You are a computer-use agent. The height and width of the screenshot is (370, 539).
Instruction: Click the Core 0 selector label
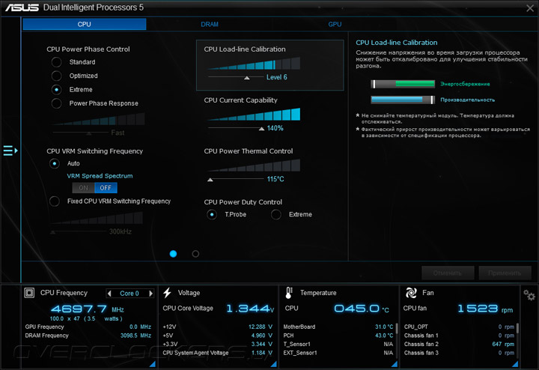tap(130, 294)
